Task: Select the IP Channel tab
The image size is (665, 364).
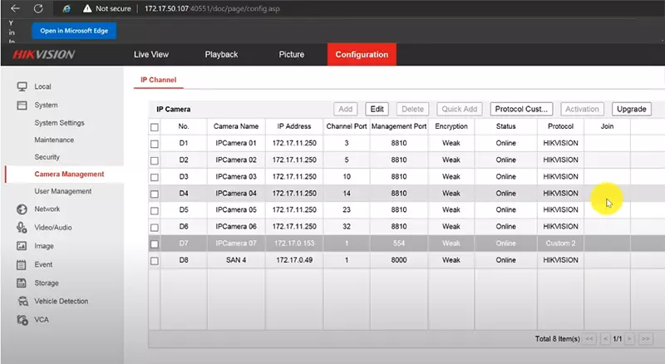Action: click(x=158, y=80)
